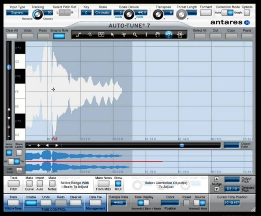Toggle Time Control Enable button
The image size is (261, 216).
click(x=31, y=203)
